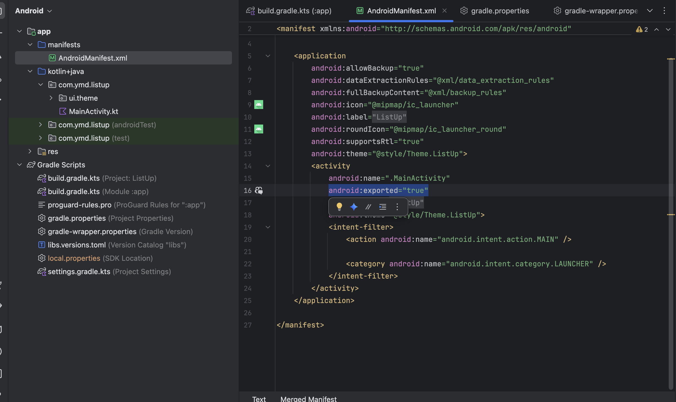This screenshot has height=402, width=676.
Task: Jump to next highlighted error arrow
Action: [668, 29]
